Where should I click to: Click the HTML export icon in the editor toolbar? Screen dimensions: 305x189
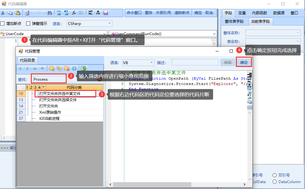click(90, 13)
